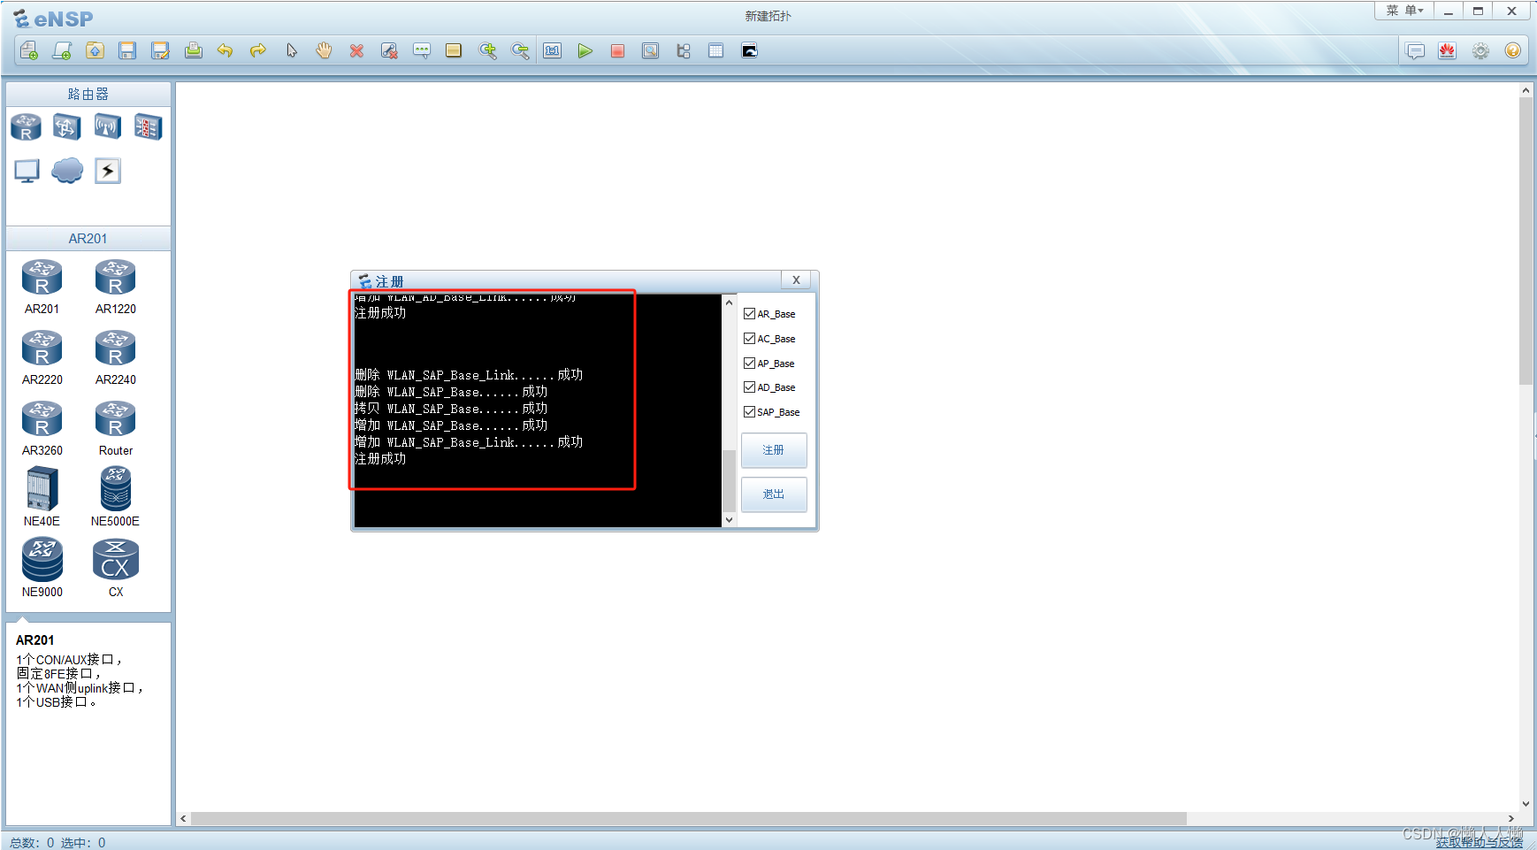1537x850 pixels.
Task: Pick the CX device
Action: (x=116, y=568)
